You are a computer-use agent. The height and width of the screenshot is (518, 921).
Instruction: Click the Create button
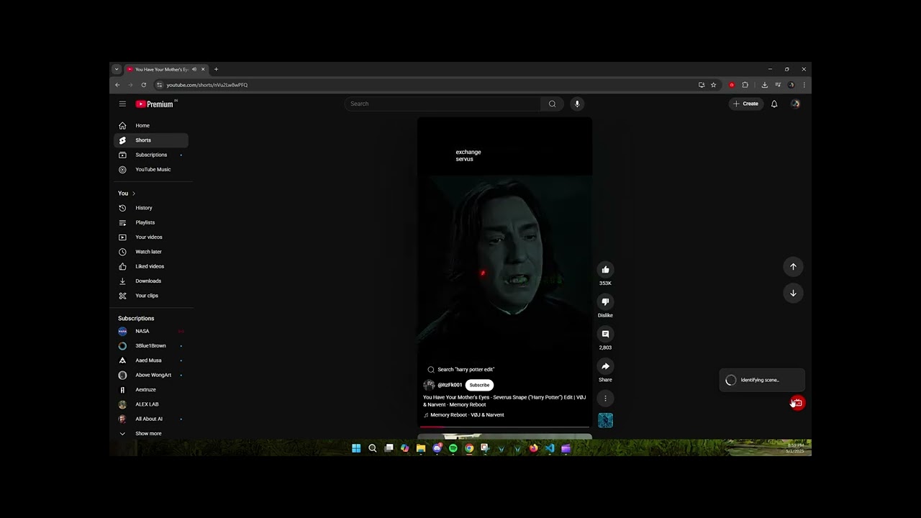click(745, 104)
